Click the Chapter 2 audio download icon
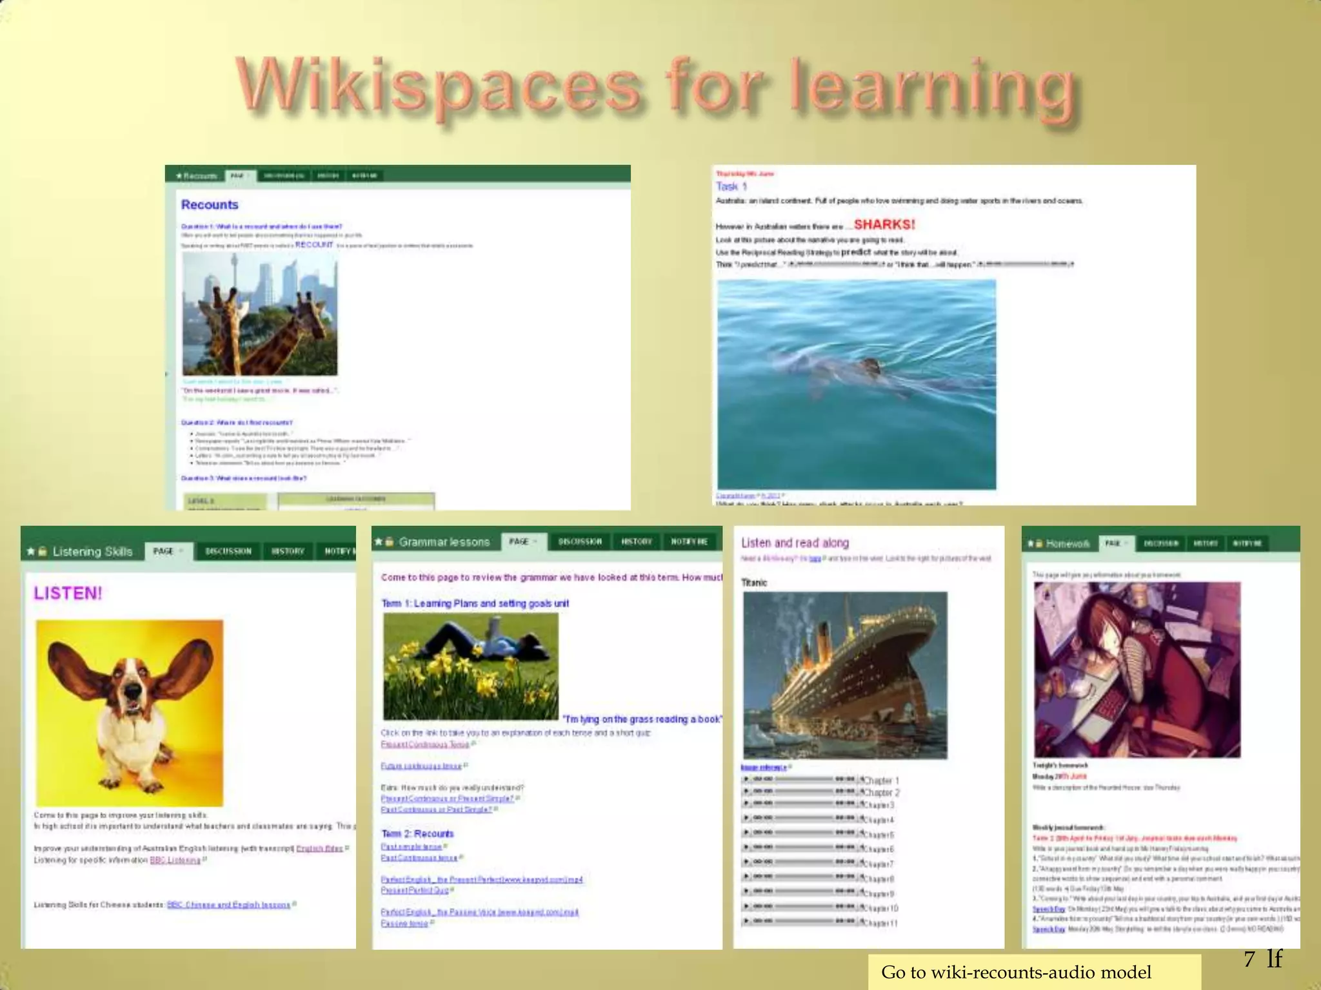The image size is (1321, 990). [861, 791]
